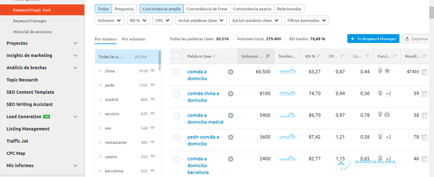Image resolution: width=434 pixels, height=177 pixels.
Task: Open 'Incluir palabras clave' dropdown
Action: tap(201, 20)
